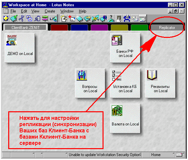
Task: Click the document icon left of File
Action: click(x=6, y=11)
